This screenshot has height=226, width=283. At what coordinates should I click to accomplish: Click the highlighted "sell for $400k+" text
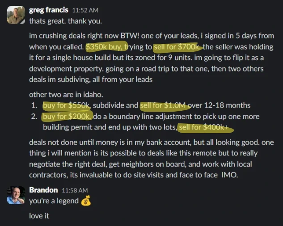tap(203, 127)
